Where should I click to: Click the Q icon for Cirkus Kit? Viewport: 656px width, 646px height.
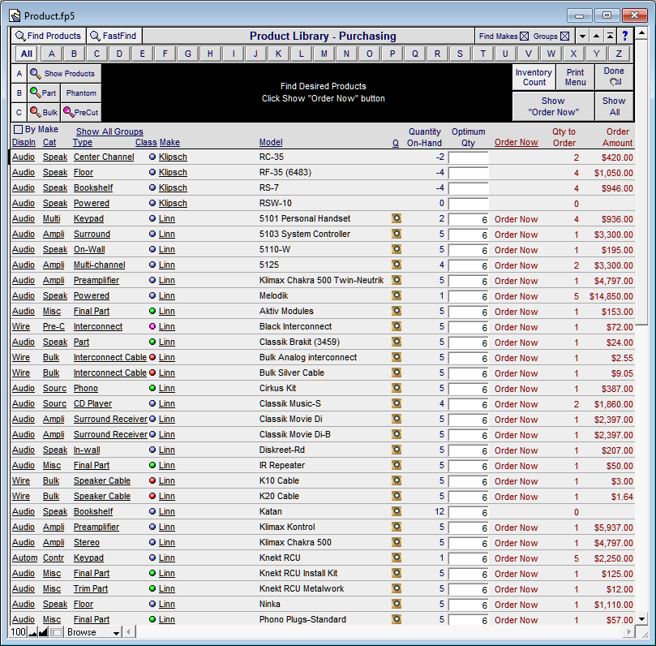point(397,388)
